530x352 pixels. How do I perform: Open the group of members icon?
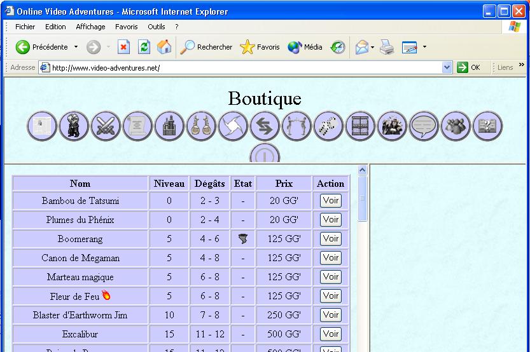pyautogui.click(x=456, y=126)
